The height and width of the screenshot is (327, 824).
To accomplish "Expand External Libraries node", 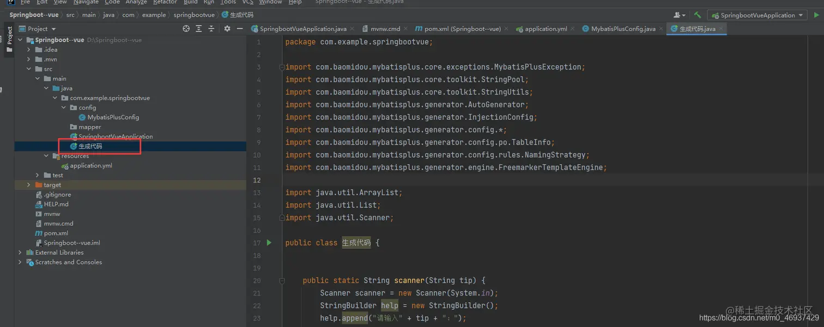I will click(21, 252).
